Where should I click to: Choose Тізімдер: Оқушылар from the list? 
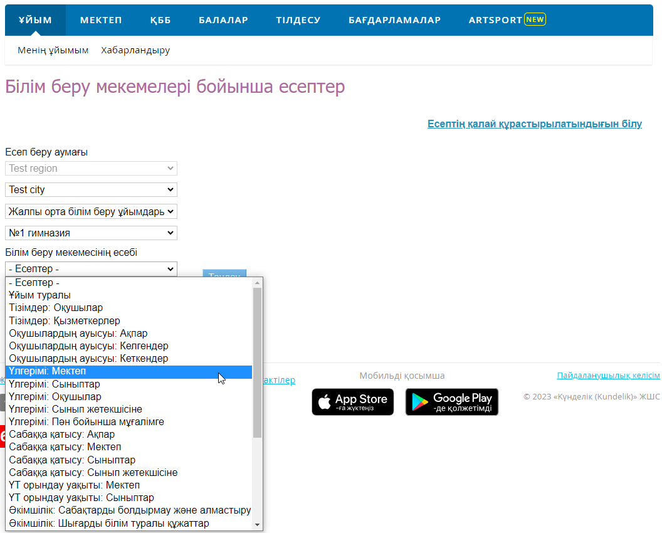click(x=56, y=308)
